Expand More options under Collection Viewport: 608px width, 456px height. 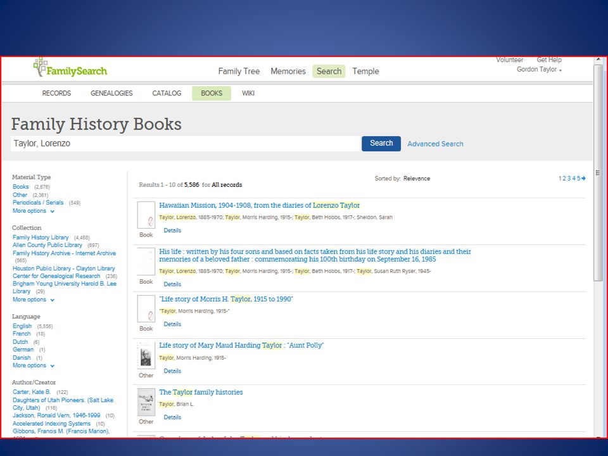34,300
